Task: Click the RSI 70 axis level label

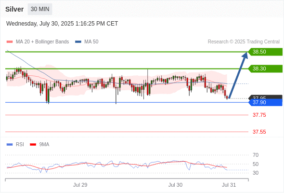Action: pyautogui.click(x=256, y=155)
